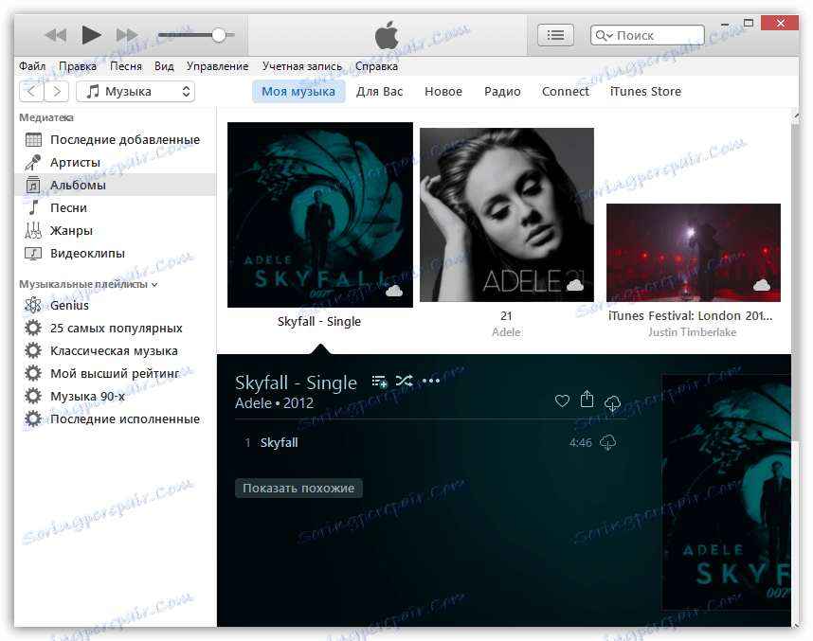813x641 pixels.
Task: Select Песни in the sidebar
Action: pyautogui.click(x=115, y=207)
